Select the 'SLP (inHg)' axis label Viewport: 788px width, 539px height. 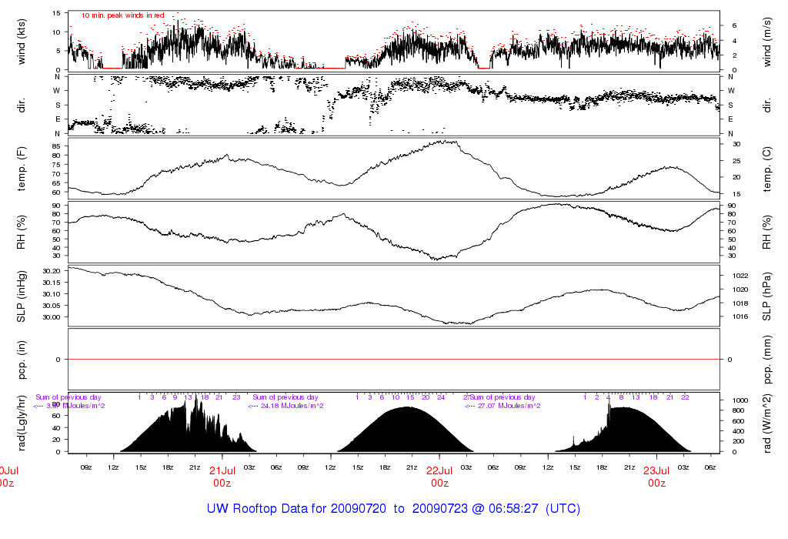point(21,296)
